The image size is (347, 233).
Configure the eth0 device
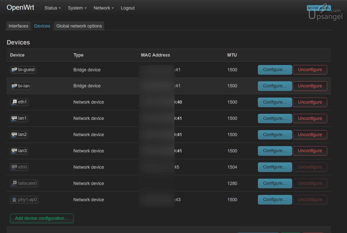(x=275, y=167)
